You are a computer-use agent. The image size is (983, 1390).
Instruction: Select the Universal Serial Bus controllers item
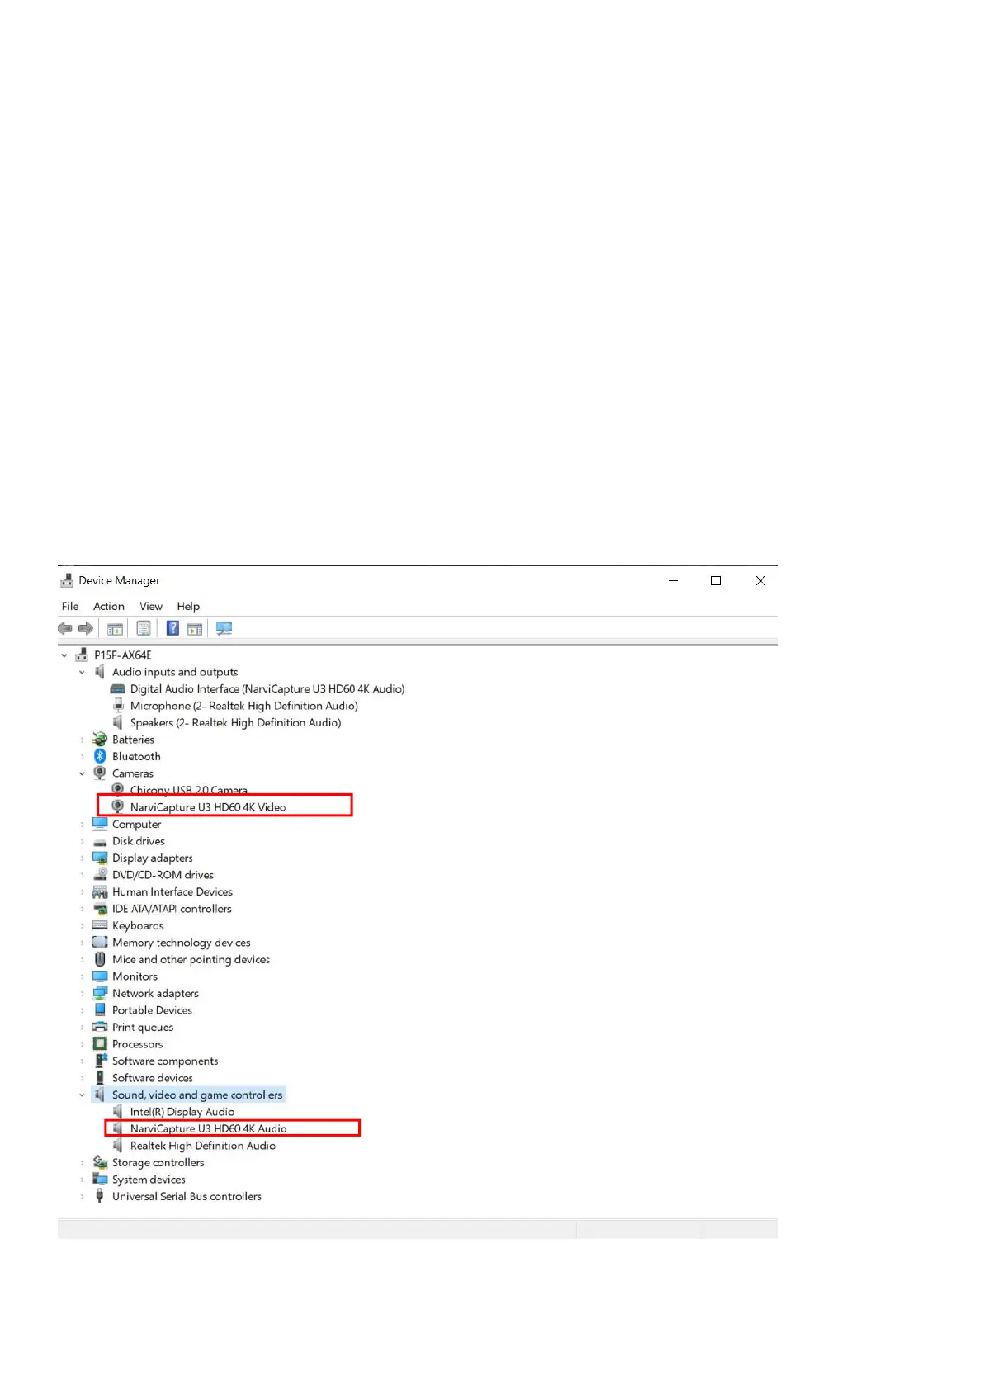187,1196
